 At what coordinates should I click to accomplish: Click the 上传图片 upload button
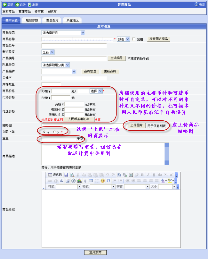click(x=137, y=125)
